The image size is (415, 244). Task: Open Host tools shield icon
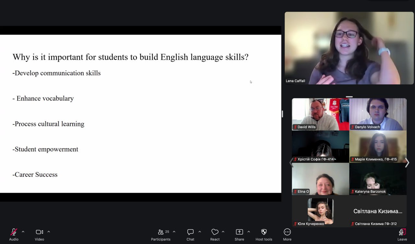click(x=264, y=232)
